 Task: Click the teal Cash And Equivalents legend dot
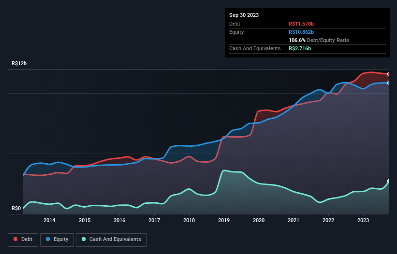84,239
